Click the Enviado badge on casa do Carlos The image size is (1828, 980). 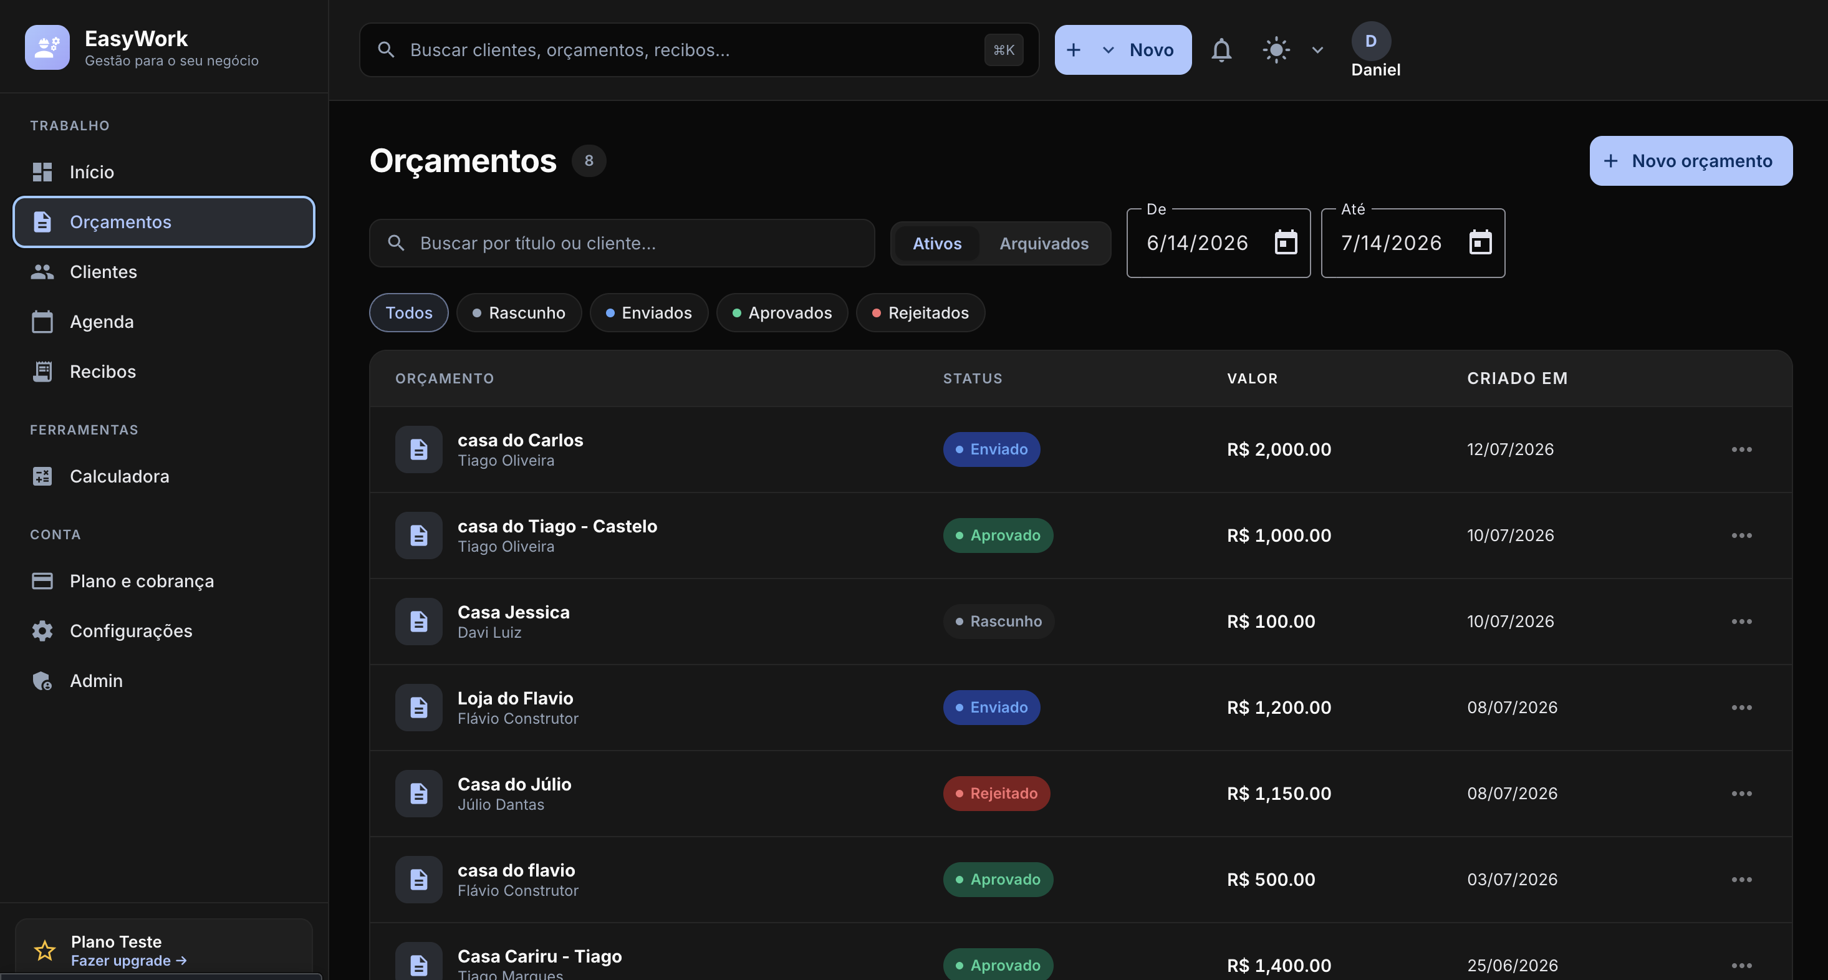991,449
